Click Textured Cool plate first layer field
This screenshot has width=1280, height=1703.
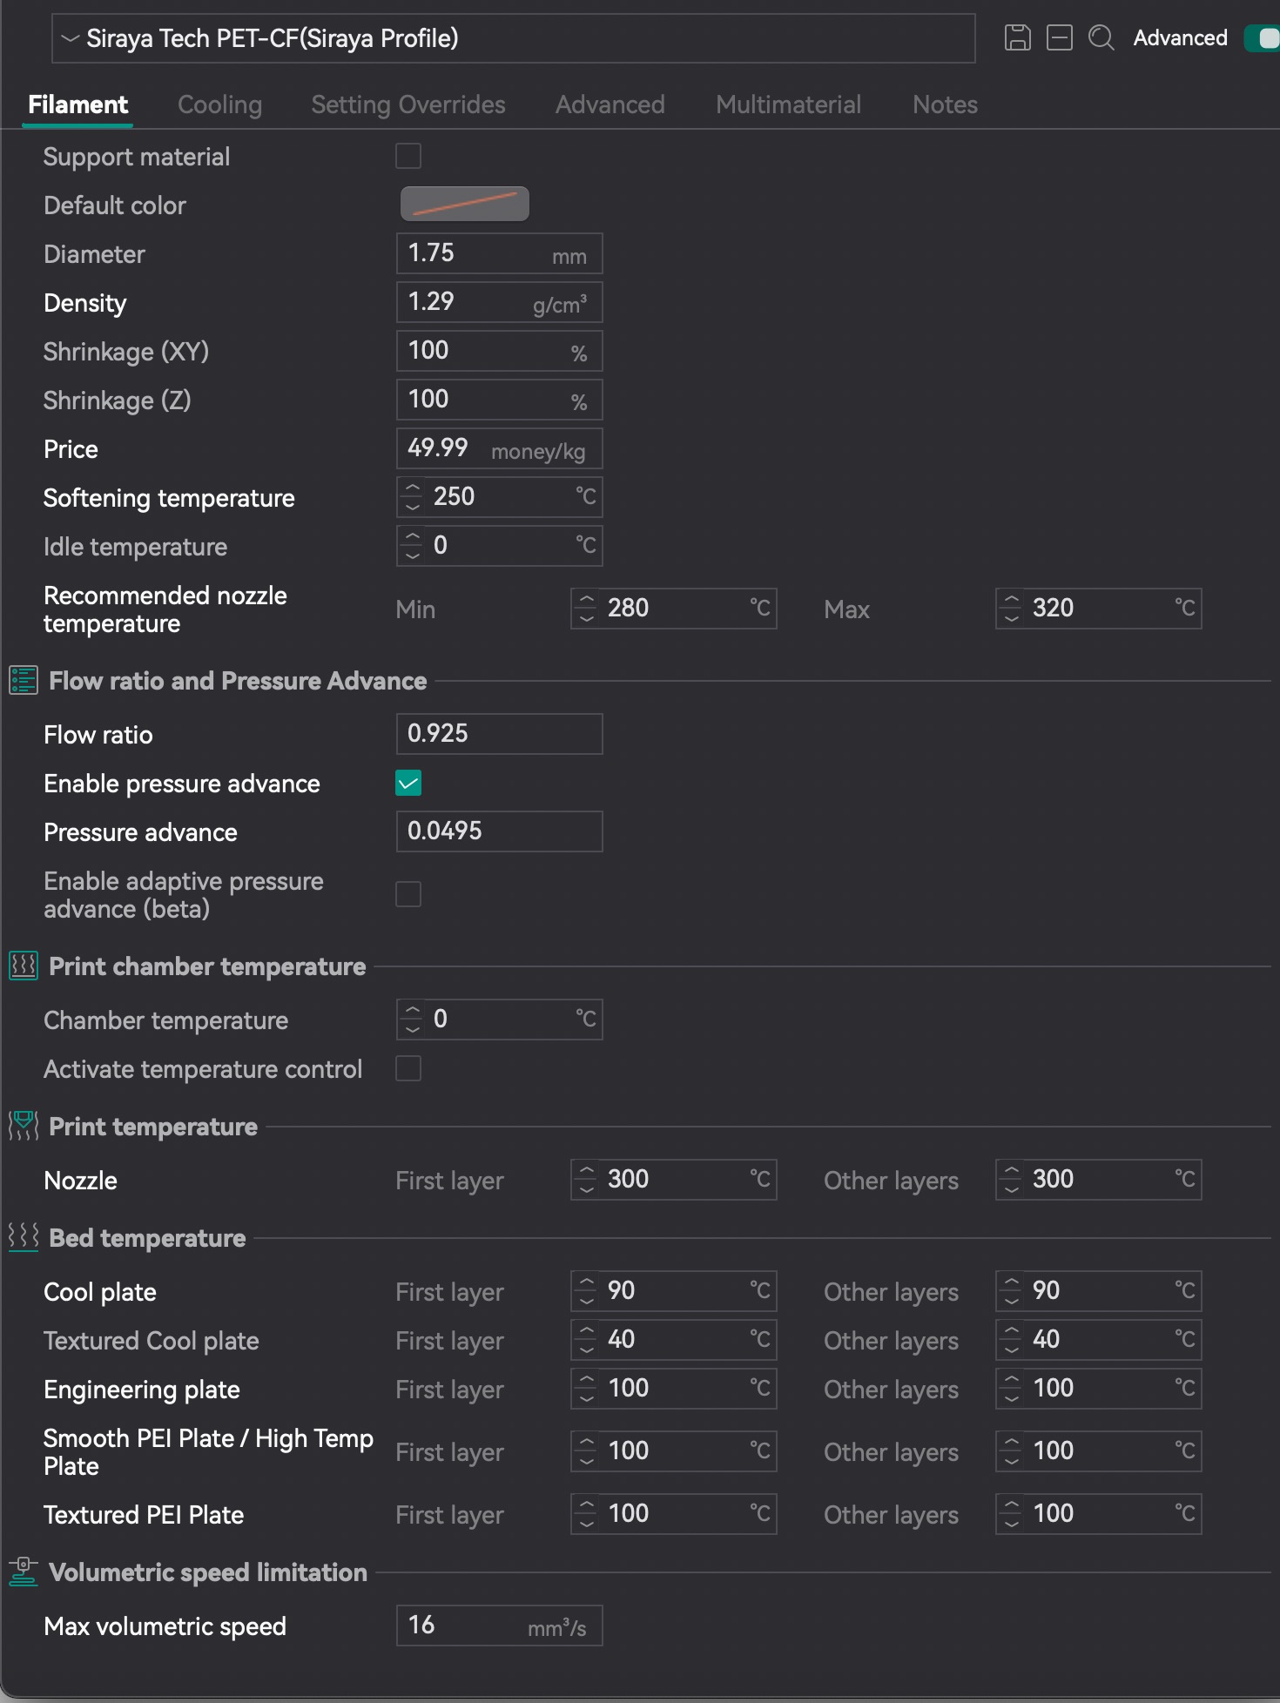pos(674,1340)
